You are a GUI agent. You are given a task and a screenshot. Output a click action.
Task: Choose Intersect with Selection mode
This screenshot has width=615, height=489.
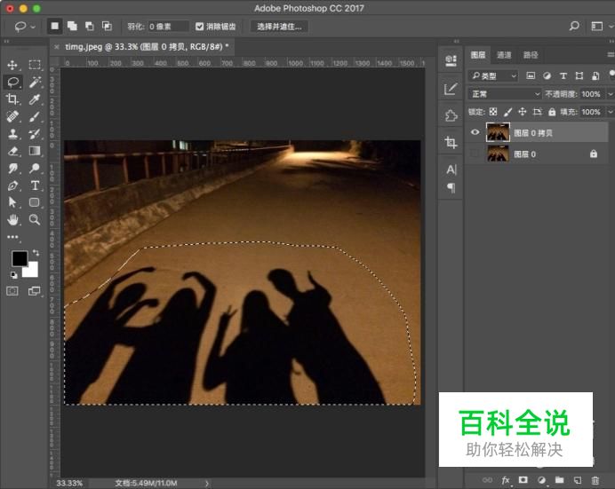(x=107, y=27)
